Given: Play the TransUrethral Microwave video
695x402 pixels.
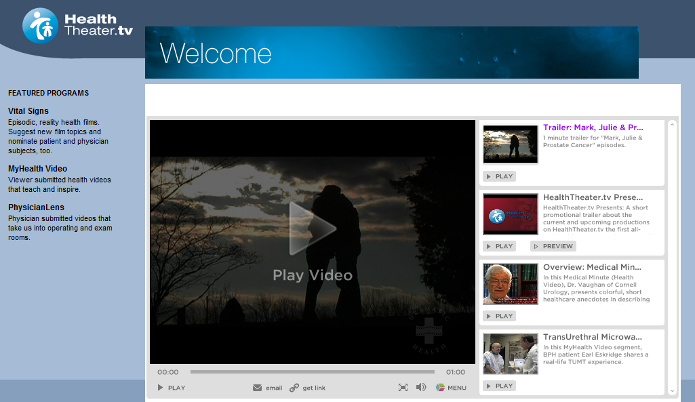Looking at the screenshot, I should pyautogui.click(x=500, y=386).
